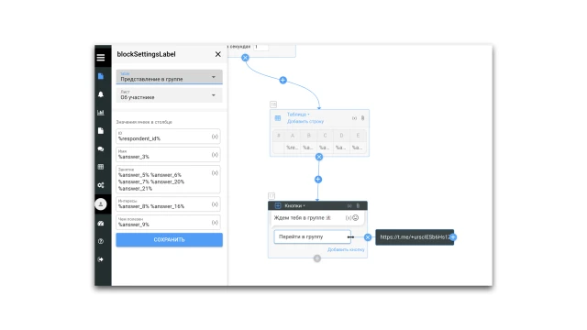The image size is (587, 330).
Task: Delete the Таблица block via trash icon
Action: pyautogui.click(x=362, y=118)
